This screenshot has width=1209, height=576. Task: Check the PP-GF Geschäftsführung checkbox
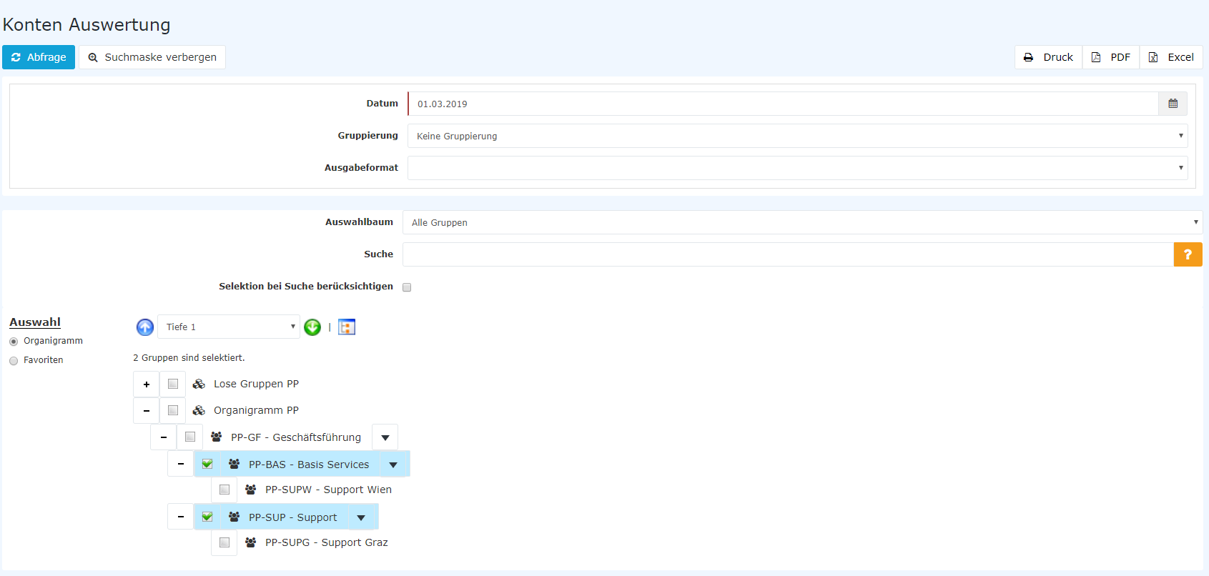click(x=189, y=437)
